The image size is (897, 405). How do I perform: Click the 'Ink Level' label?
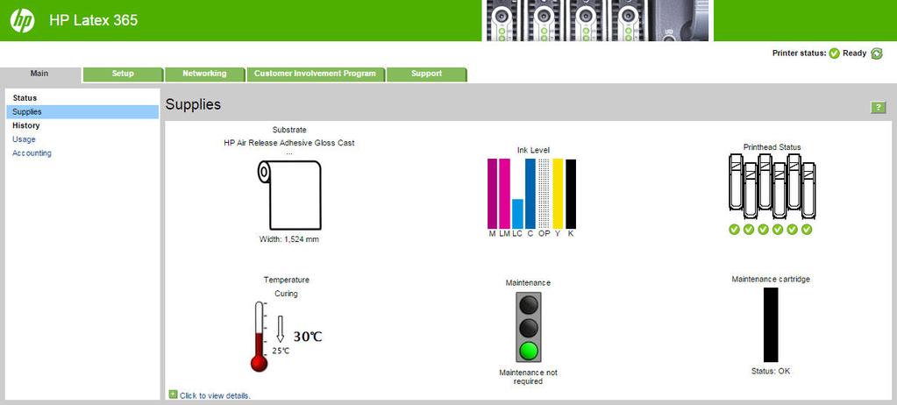[x=533, y=151]
